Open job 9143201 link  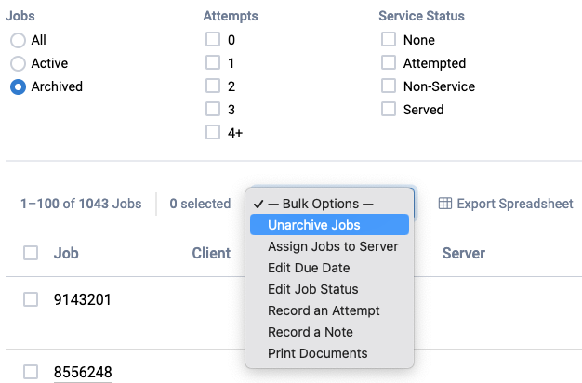pyautogui.click(x=83, y=299)
